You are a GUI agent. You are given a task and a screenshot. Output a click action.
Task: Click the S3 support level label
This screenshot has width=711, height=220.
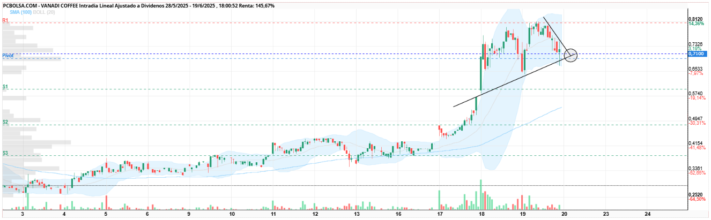[x=5, y=153]
